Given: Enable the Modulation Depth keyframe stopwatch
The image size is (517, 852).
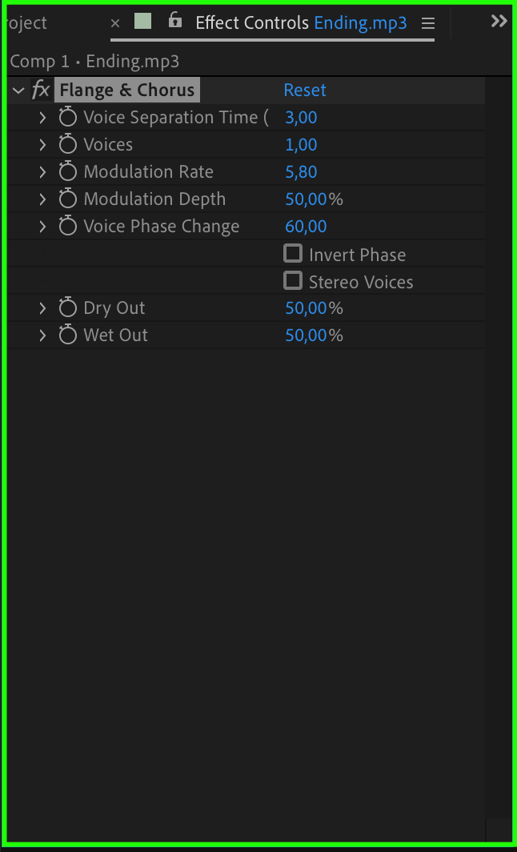Looking at the screenshot, I should 68,199.
